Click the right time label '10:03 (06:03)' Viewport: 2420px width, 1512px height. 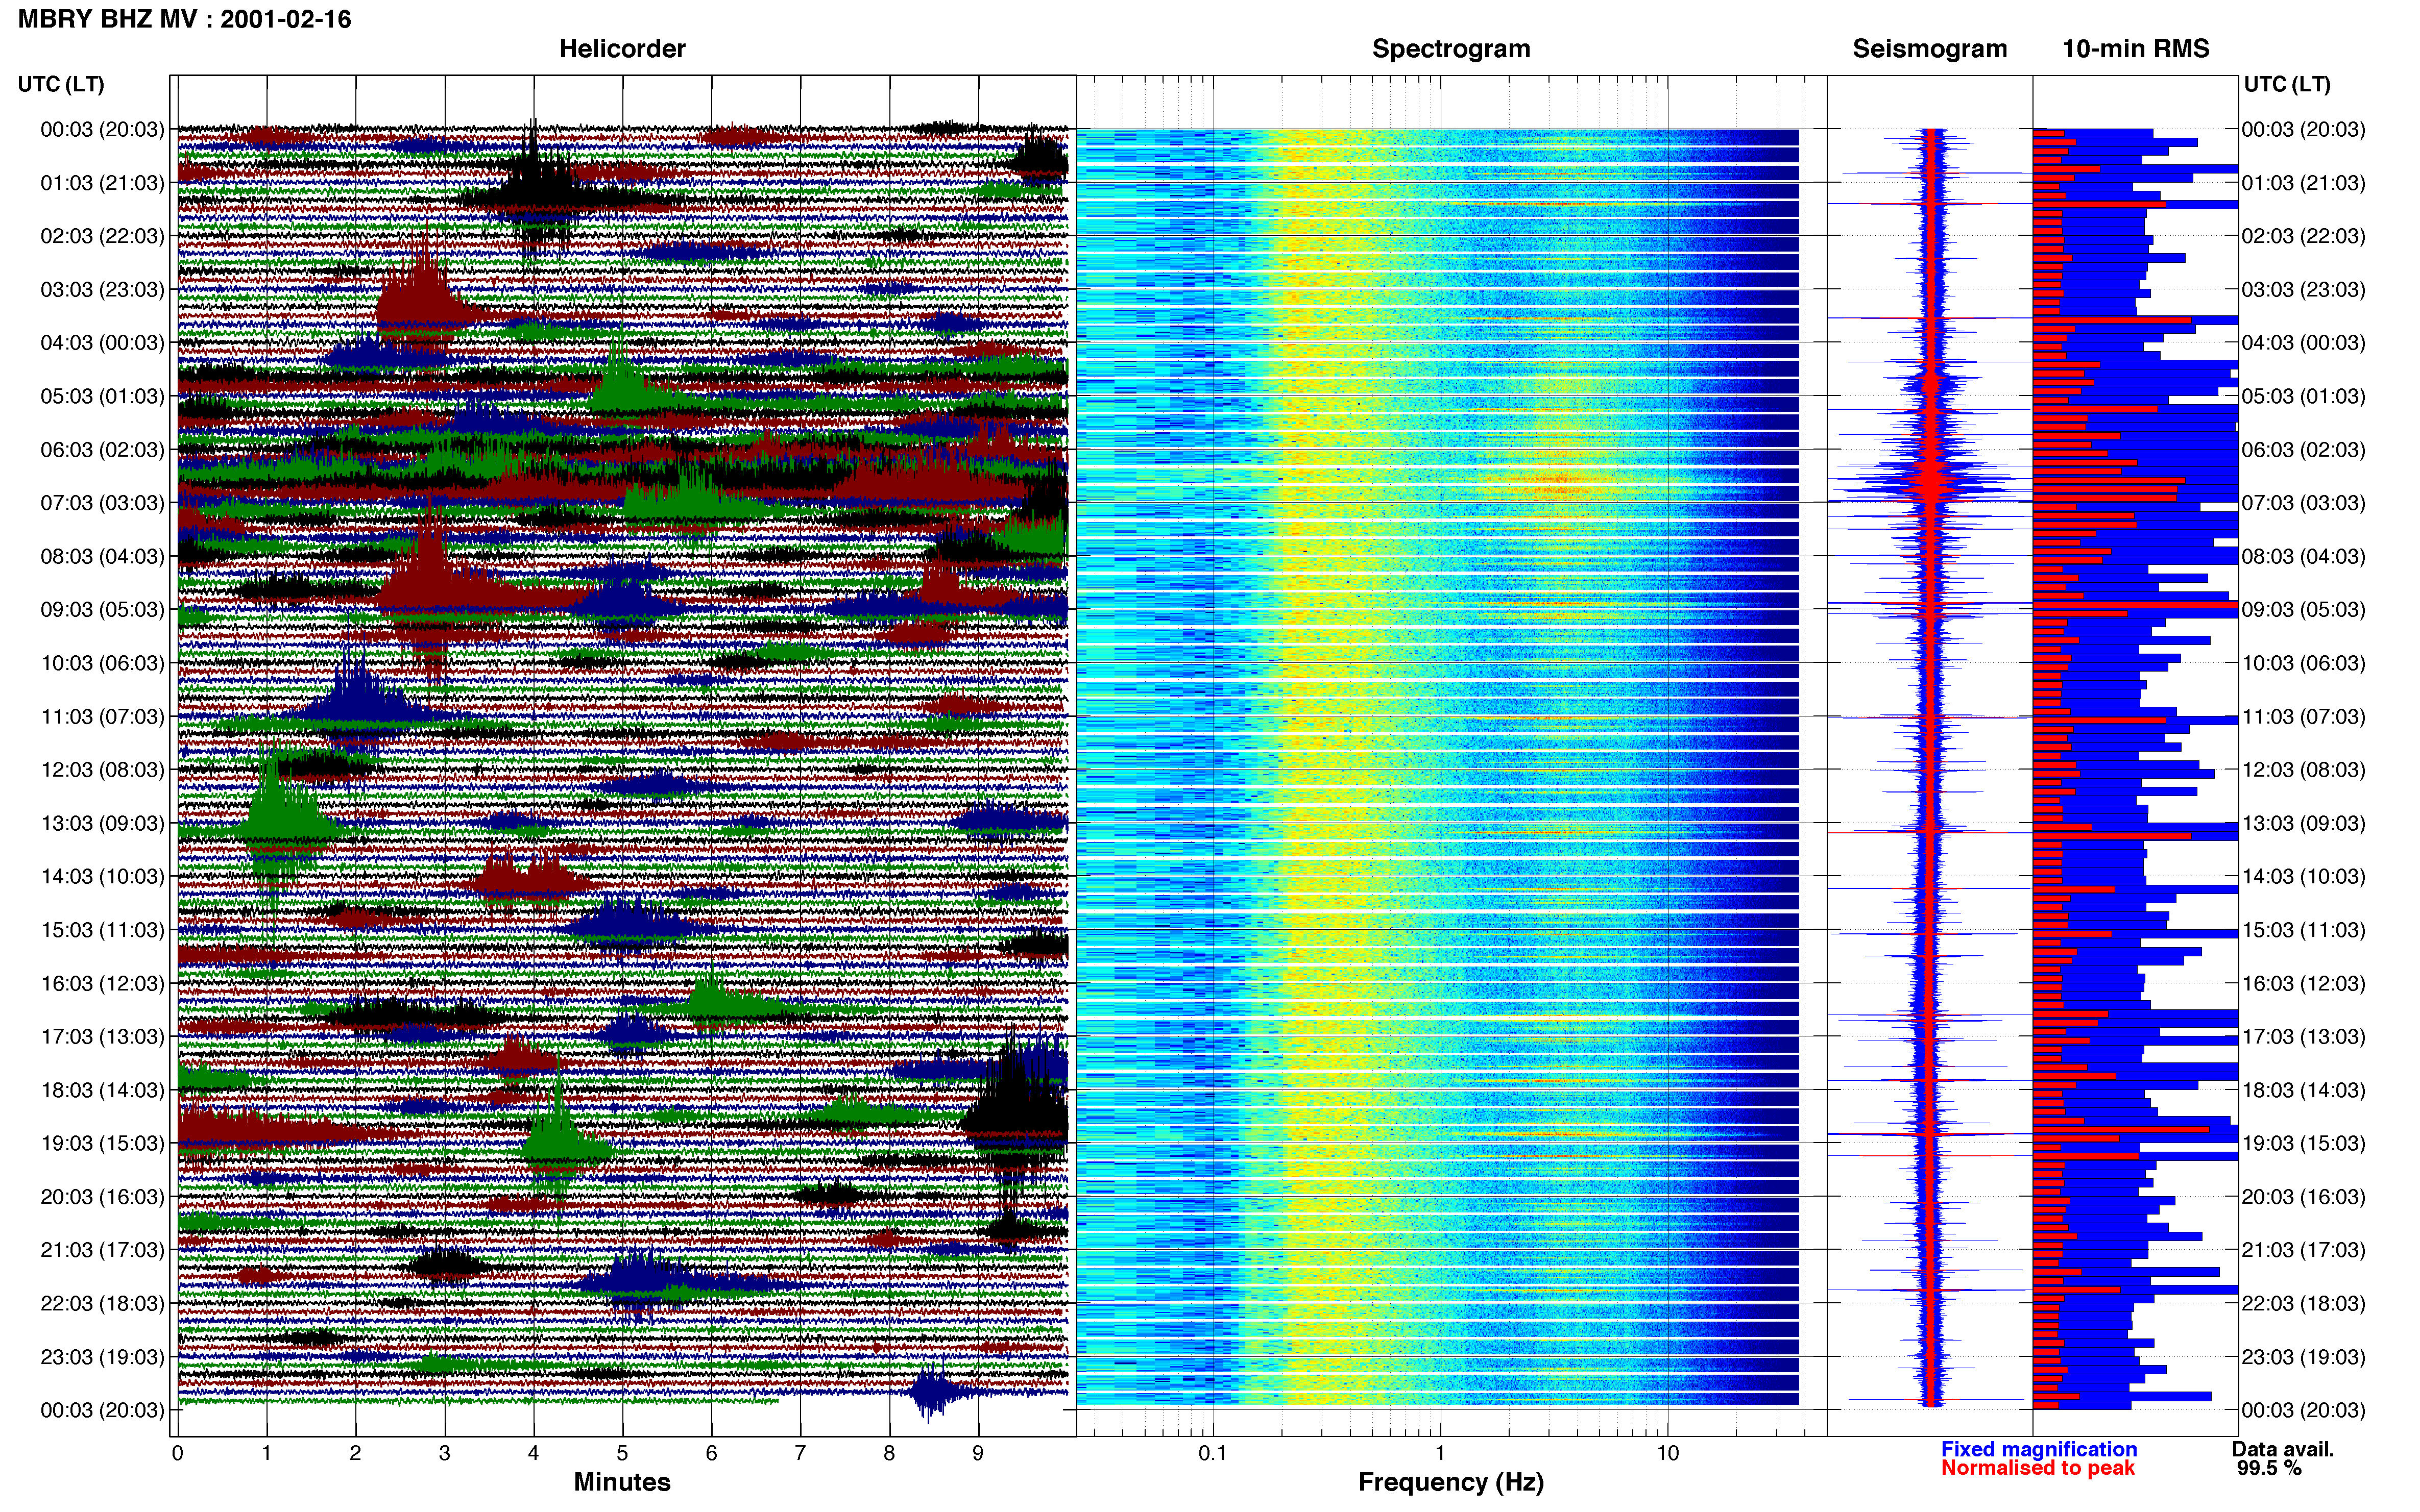point(2304,663)
